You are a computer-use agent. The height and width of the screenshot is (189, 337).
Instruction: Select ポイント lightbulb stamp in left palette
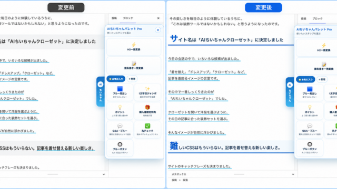pyautogui.click(x=120, y=111)
